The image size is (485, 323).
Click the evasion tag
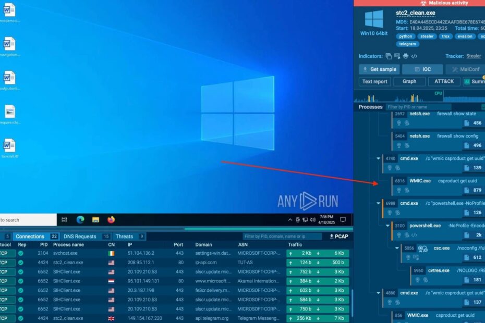point(465,36)
